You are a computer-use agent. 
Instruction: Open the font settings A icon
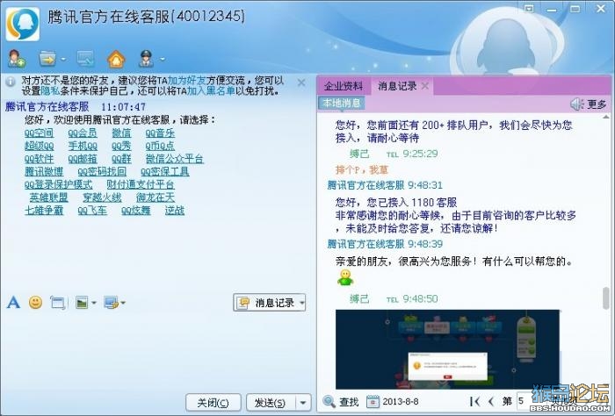click(x=13, y=303)
